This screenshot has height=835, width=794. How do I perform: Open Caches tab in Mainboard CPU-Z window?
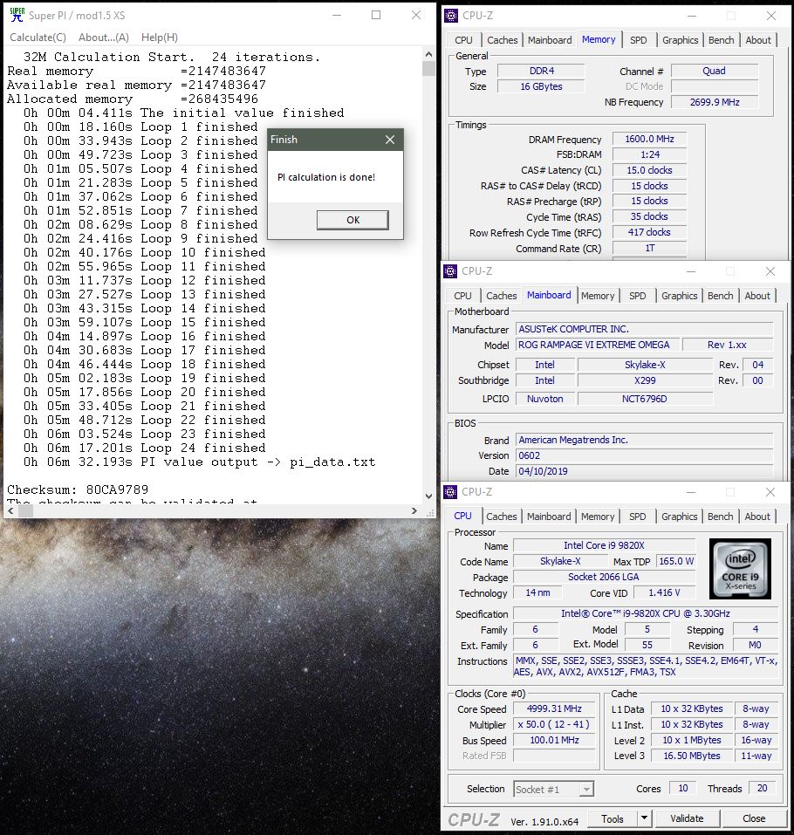(x=501, y=296)
